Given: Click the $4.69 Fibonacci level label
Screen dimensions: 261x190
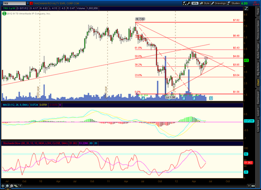Looking at the screenshot, I should point(236,56).
